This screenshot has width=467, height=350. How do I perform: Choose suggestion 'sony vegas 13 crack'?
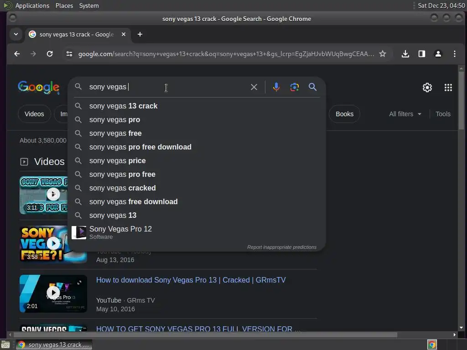(x=197, y=106)
